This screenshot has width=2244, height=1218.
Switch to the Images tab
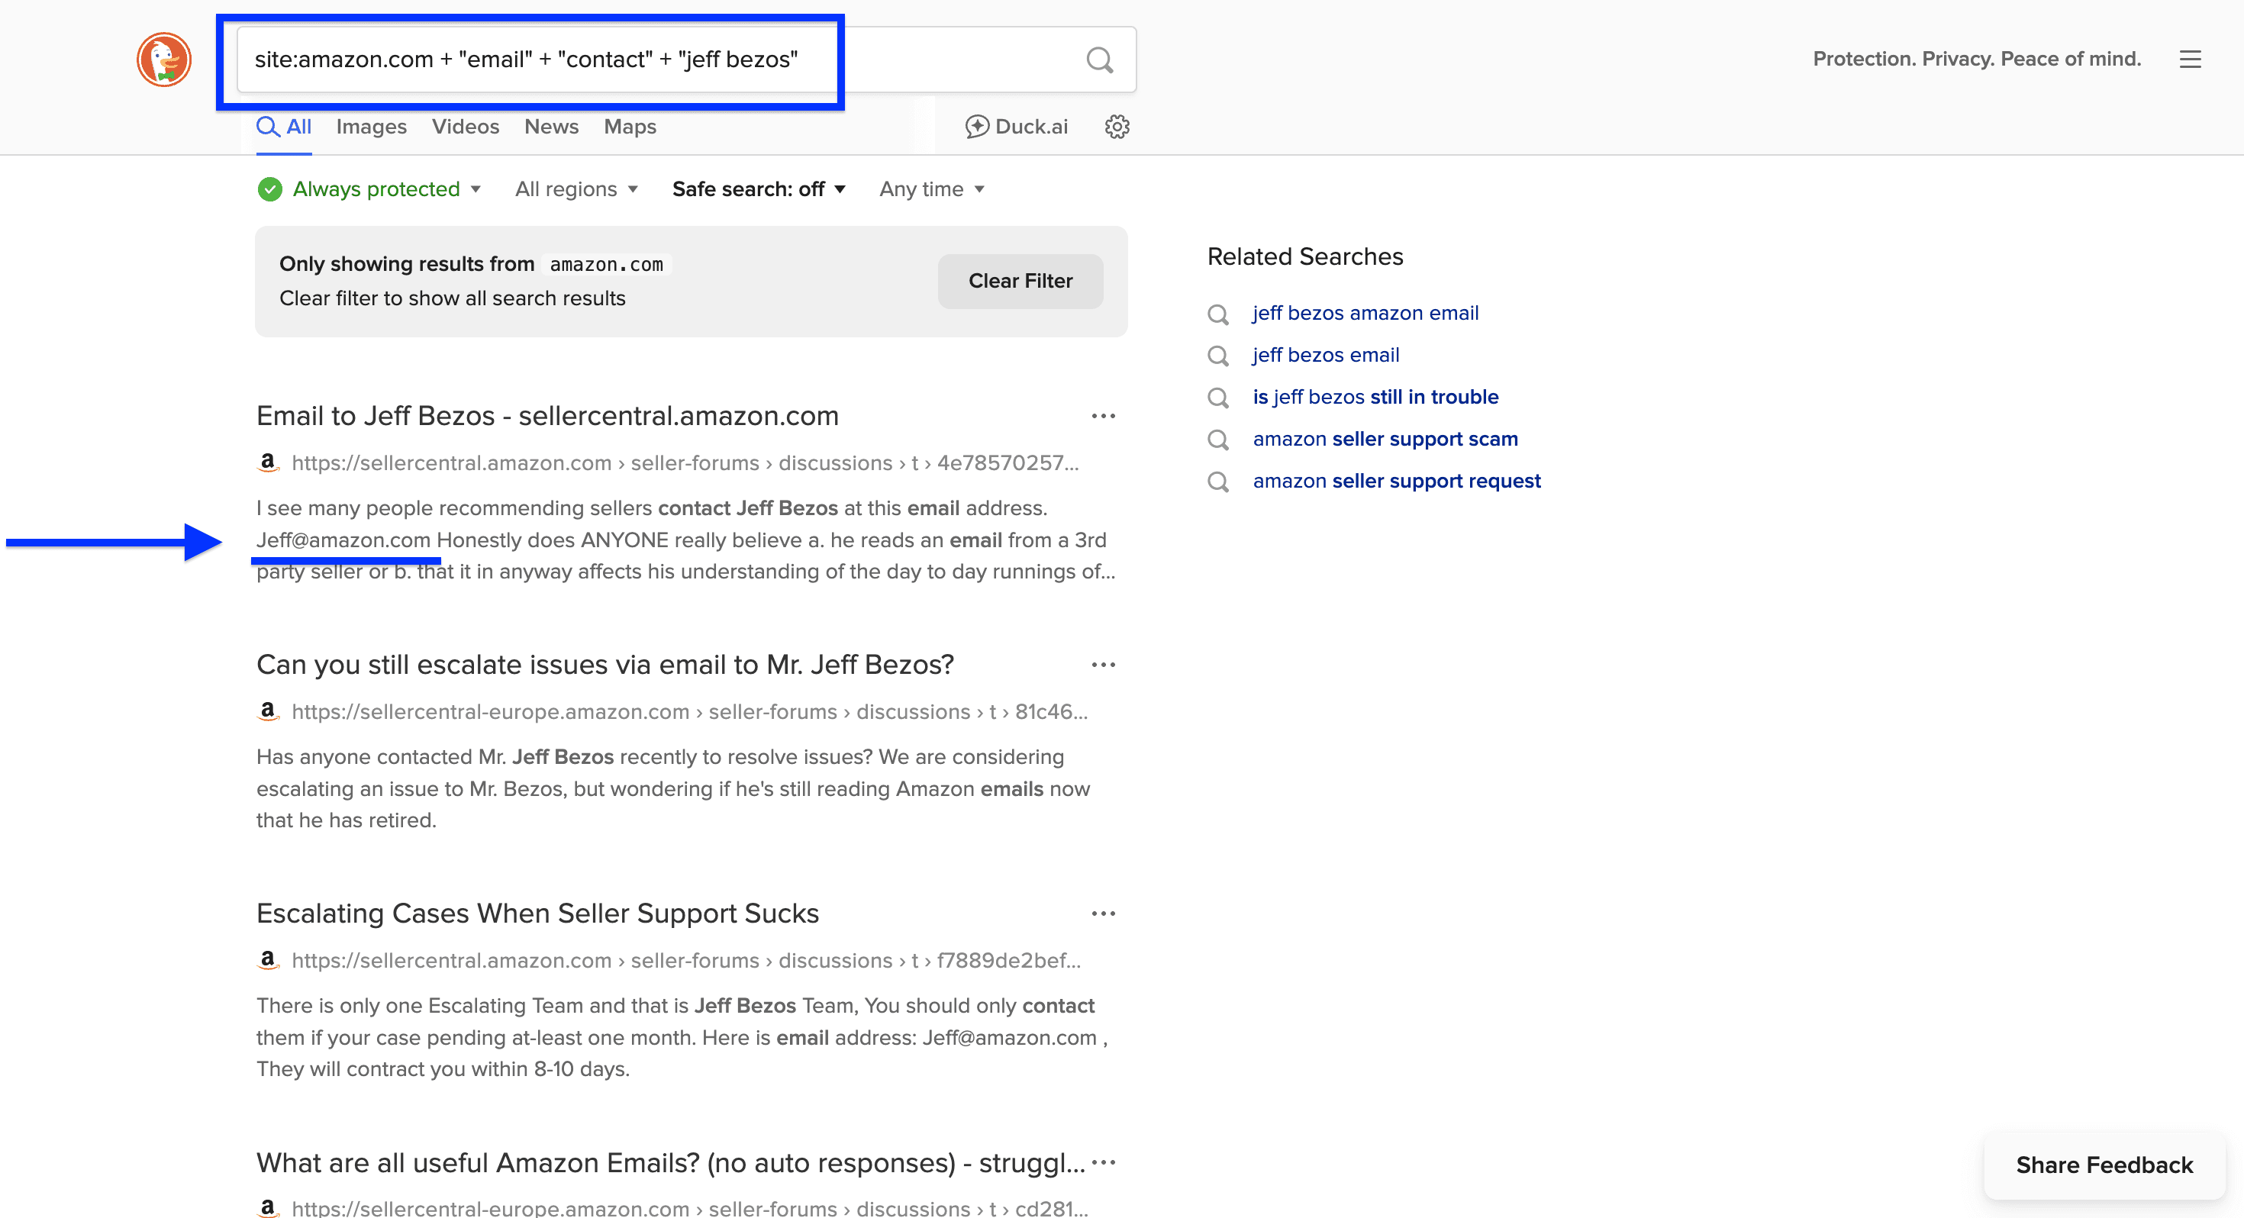[371, 127]
